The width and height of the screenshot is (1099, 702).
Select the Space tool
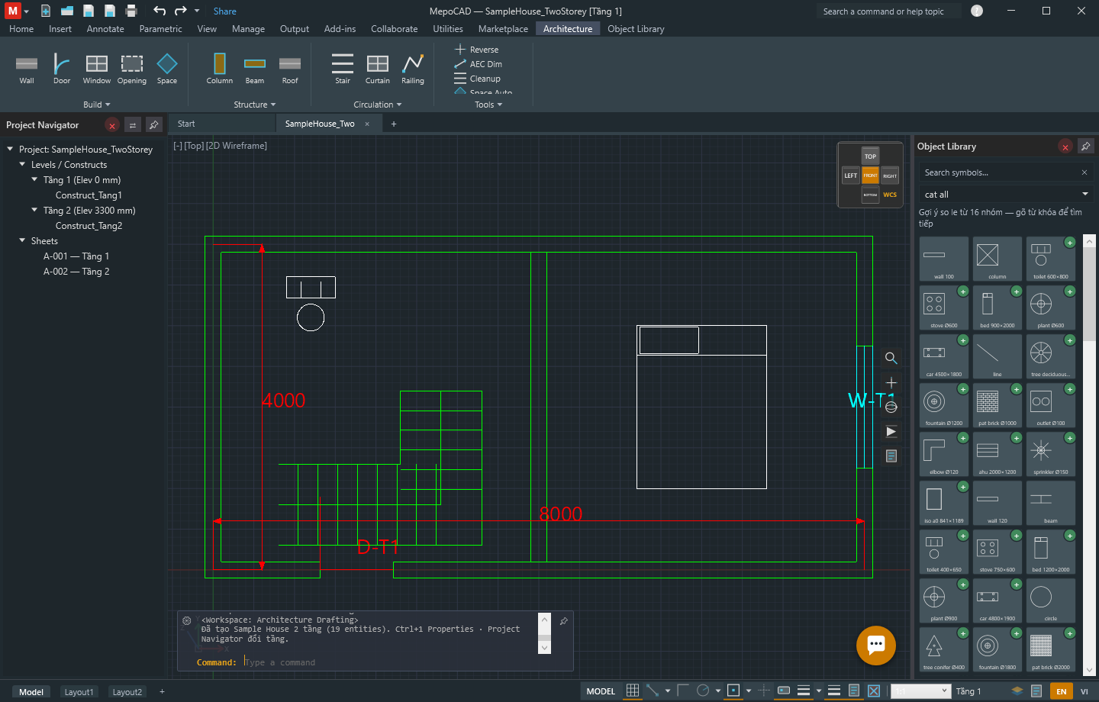click(x=167, y=69)
